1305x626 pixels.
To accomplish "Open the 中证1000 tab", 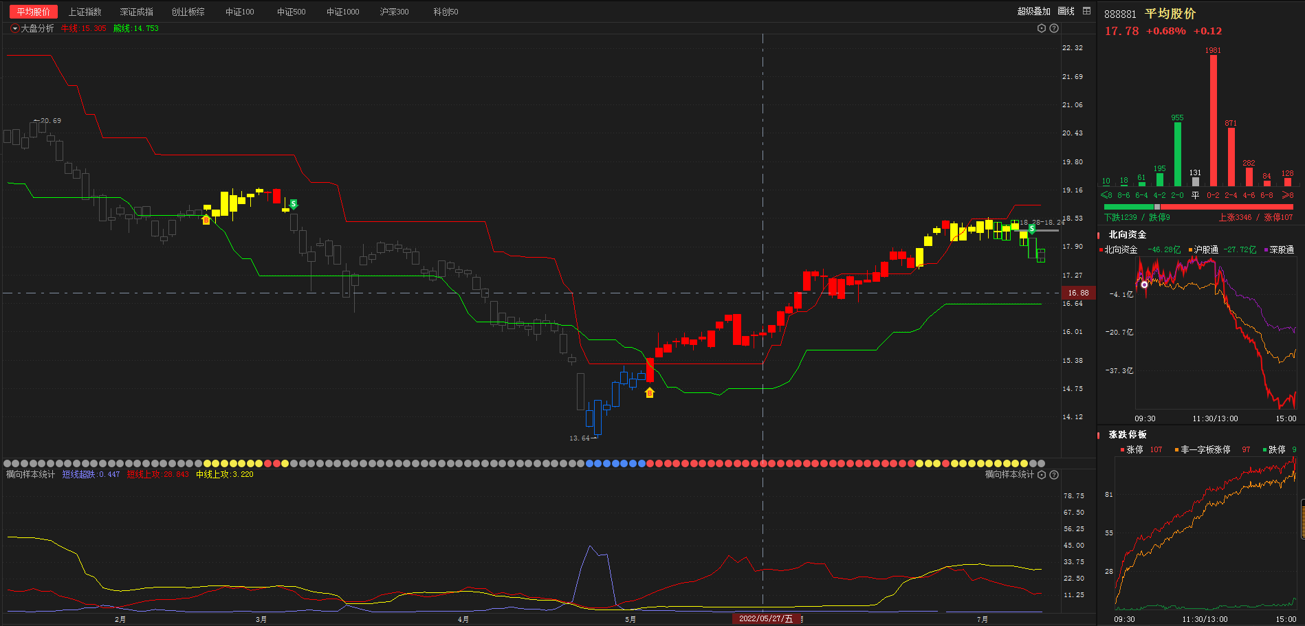I will click(x=342, y=12).
